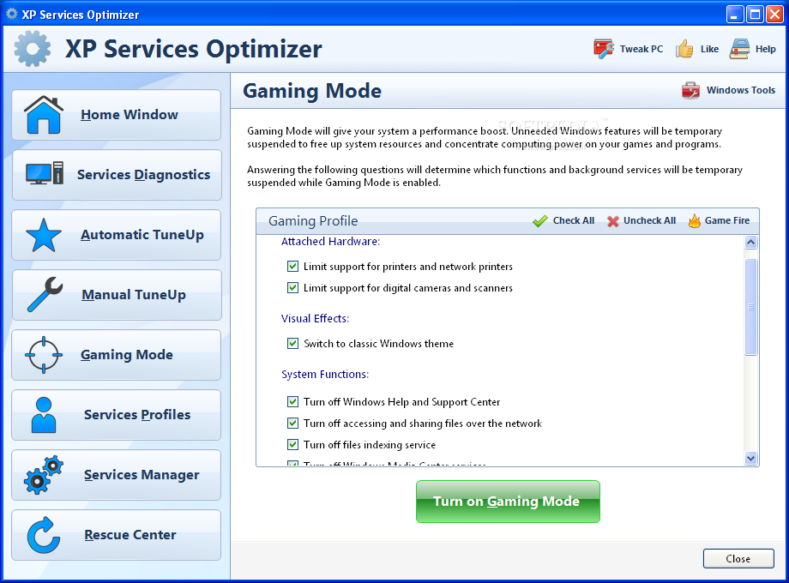The width and height of the screenshot is (789, 583).
Task: Click the Gaming Mode crosshair icon
Action: point(44,355)
